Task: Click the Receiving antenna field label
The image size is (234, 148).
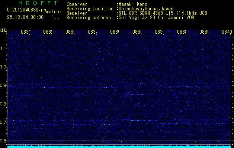Action: point(88,17)
